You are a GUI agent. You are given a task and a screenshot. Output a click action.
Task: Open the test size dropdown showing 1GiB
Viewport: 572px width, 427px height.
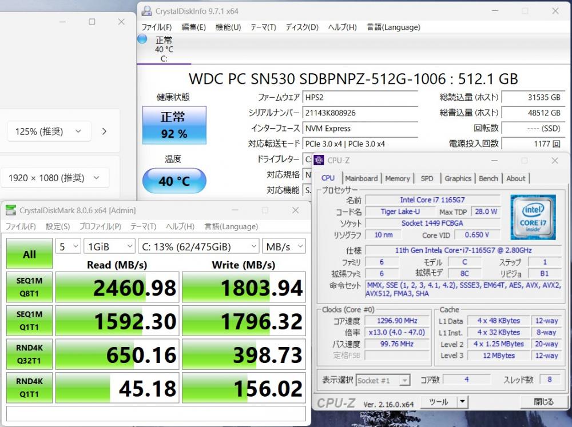point(109,246)
